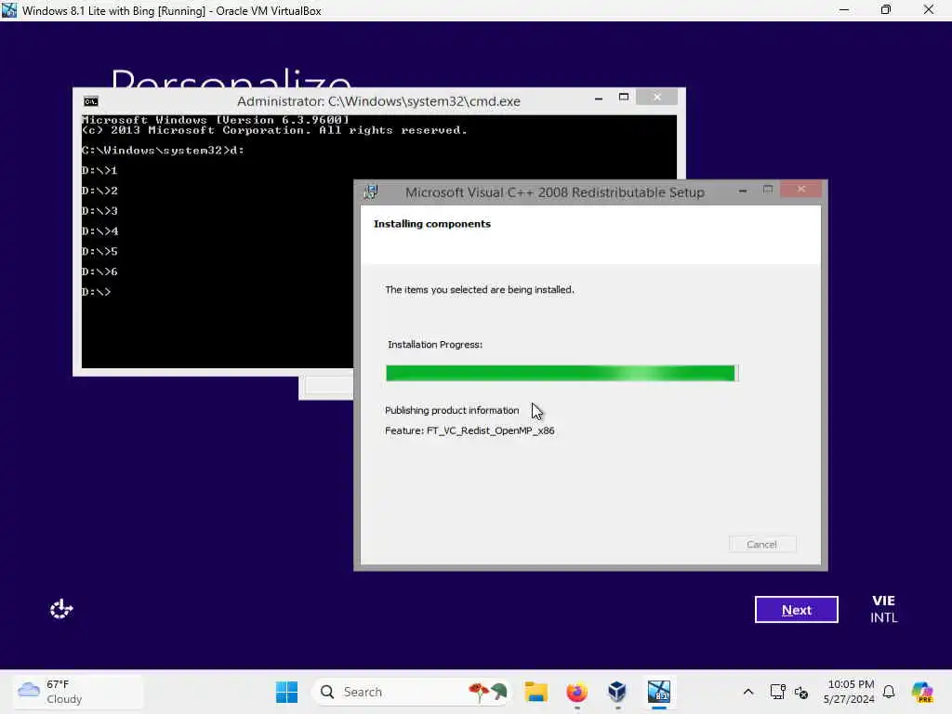
Task: Click the running Windows 8.1 VM taskbar icon
Action: pyautogui.click(x=659, y=692)
